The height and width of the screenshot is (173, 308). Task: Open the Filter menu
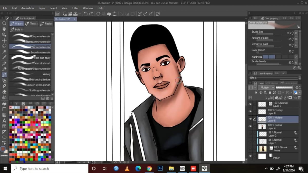point(75,8)
